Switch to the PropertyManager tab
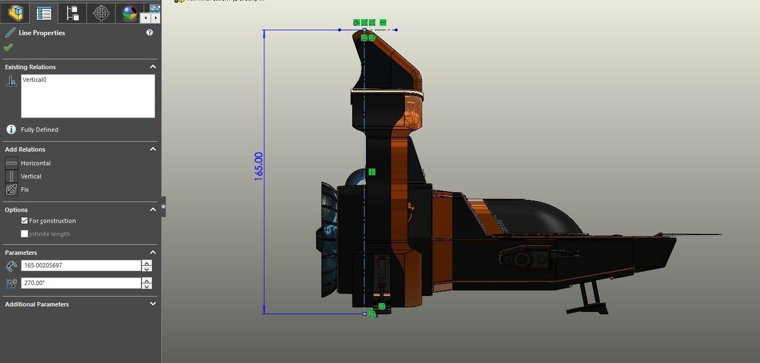Image resolution: width=760 pixels, height=363 pixels. coord(43,13)
